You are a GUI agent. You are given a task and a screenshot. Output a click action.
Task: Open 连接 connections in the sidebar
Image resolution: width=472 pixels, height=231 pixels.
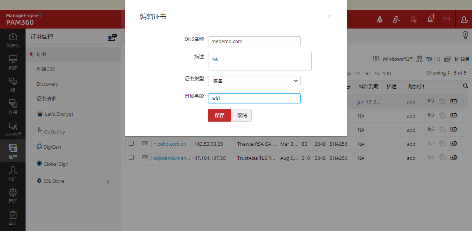pos(13,107)
